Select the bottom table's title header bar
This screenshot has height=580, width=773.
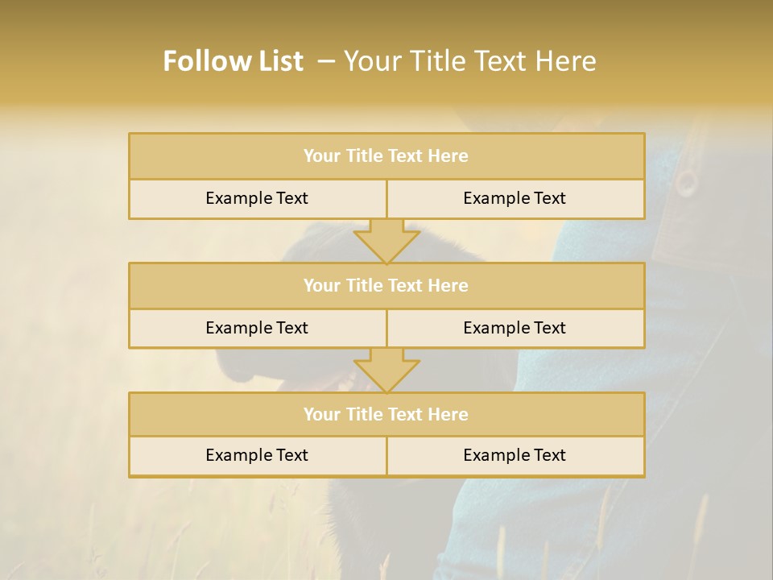[x=386, y=414]
